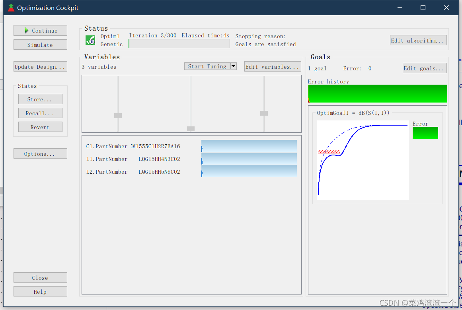Revert to the previous state
Screen dimensions: 462x310
coord(40,127)
